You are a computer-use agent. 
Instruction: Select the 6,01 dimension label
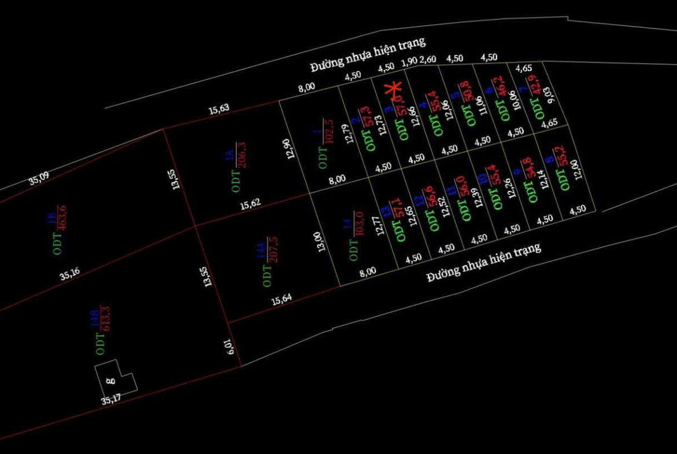coord(230,347)
